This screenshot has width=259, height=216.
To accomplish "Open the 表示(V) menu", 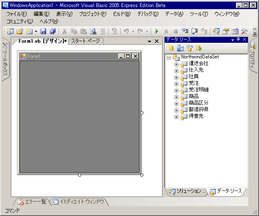I will [x=64, y=14].
